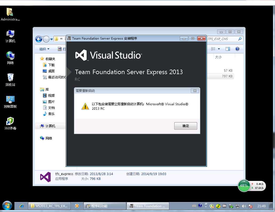Click the green-yellow plus tray icon
Screen dimensions: 275x212
pyautogui.click(x=218, y=206)
